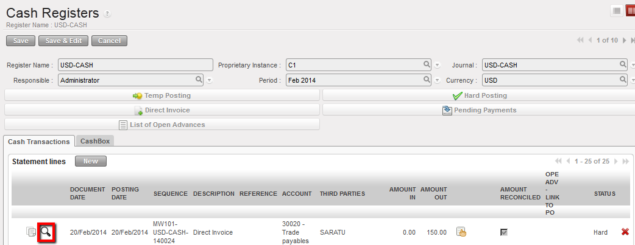Screen dimensions: 635x245
Task: Expand dropdown arrow next to Proprietary Instance
Action: pyautogui.click(x=437, y=65)
